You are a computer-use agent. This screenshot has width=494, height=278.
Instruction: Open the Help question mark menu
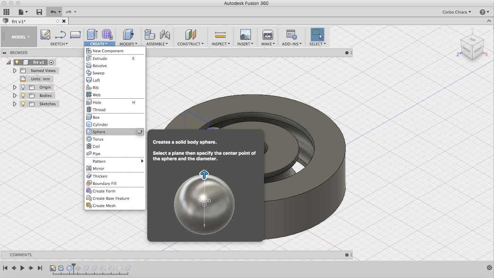(x=484, y=12)
